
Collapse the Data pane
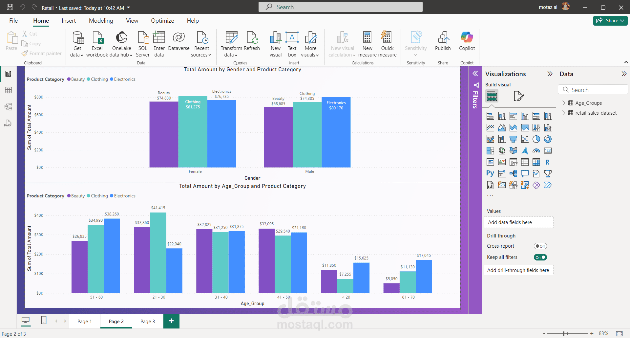point(624,74)
